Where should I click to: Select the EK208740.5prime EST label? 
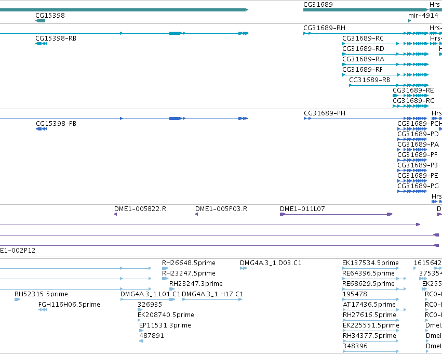point(166,315)
